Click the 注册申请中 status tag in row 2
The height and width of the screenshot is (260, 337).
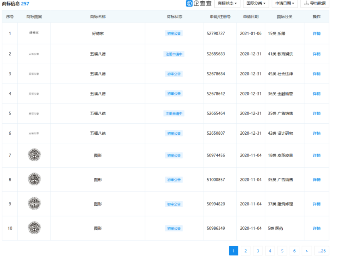pos(174,54)
